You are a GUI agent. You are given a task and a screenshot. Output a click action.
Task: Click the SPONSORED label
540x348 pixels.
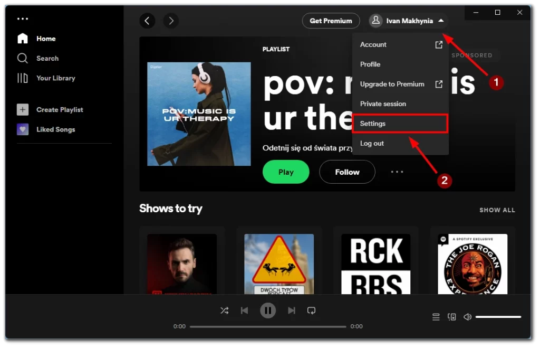(x=472, y=55)
